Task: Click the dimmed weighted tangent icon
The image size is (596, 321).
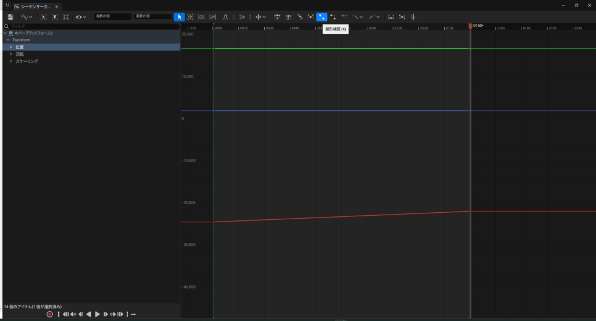Action: (x=344, y=17)
